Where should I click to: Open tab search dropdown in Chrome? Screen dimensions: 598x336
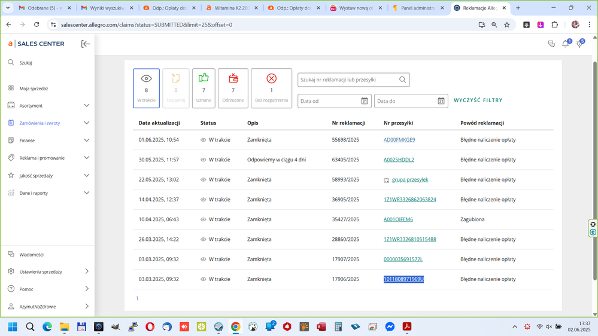coord(8,8)
